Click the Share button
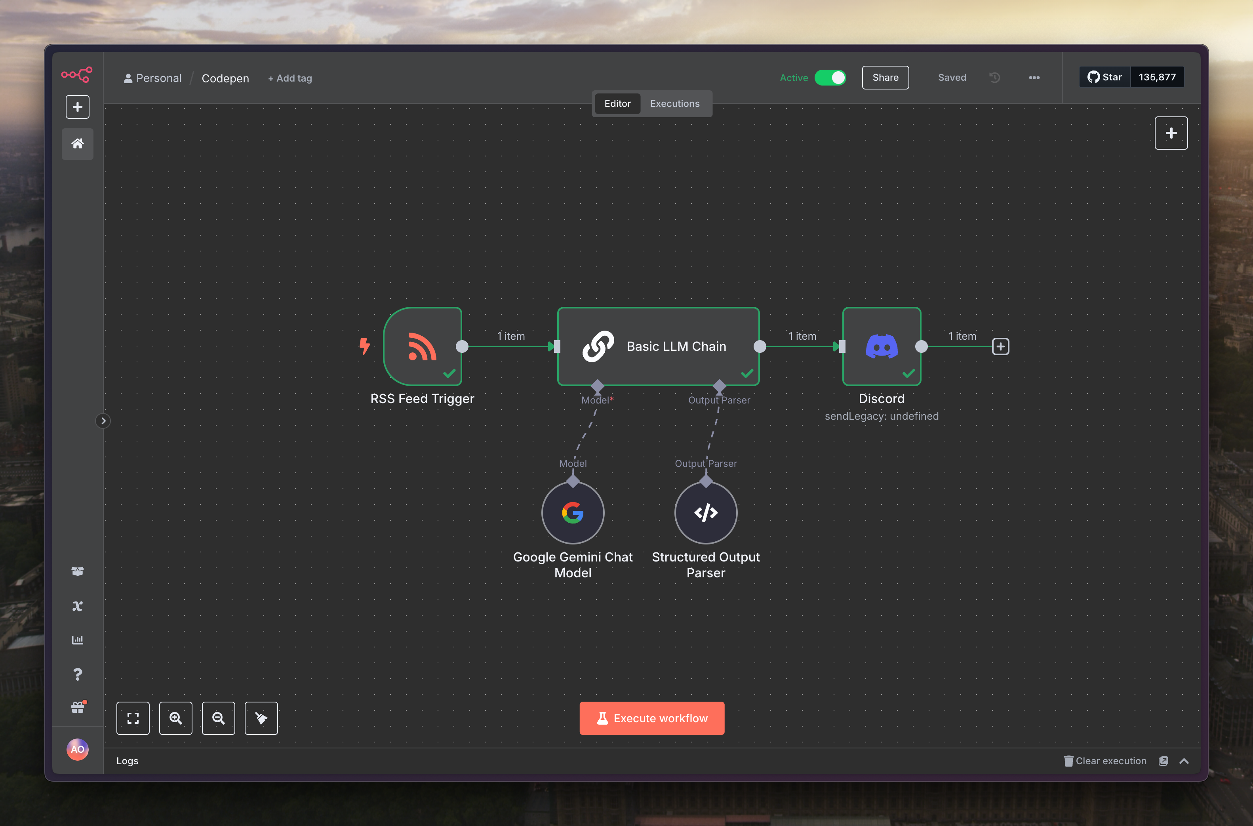 [x=885, y=78]
